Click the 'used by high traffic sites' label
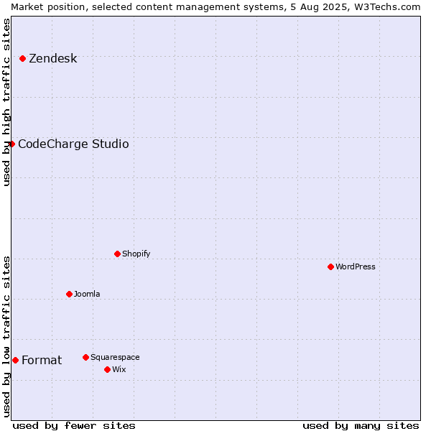This screenshot has height=431, width=431. pyautogui.click(x=6, y=102)
